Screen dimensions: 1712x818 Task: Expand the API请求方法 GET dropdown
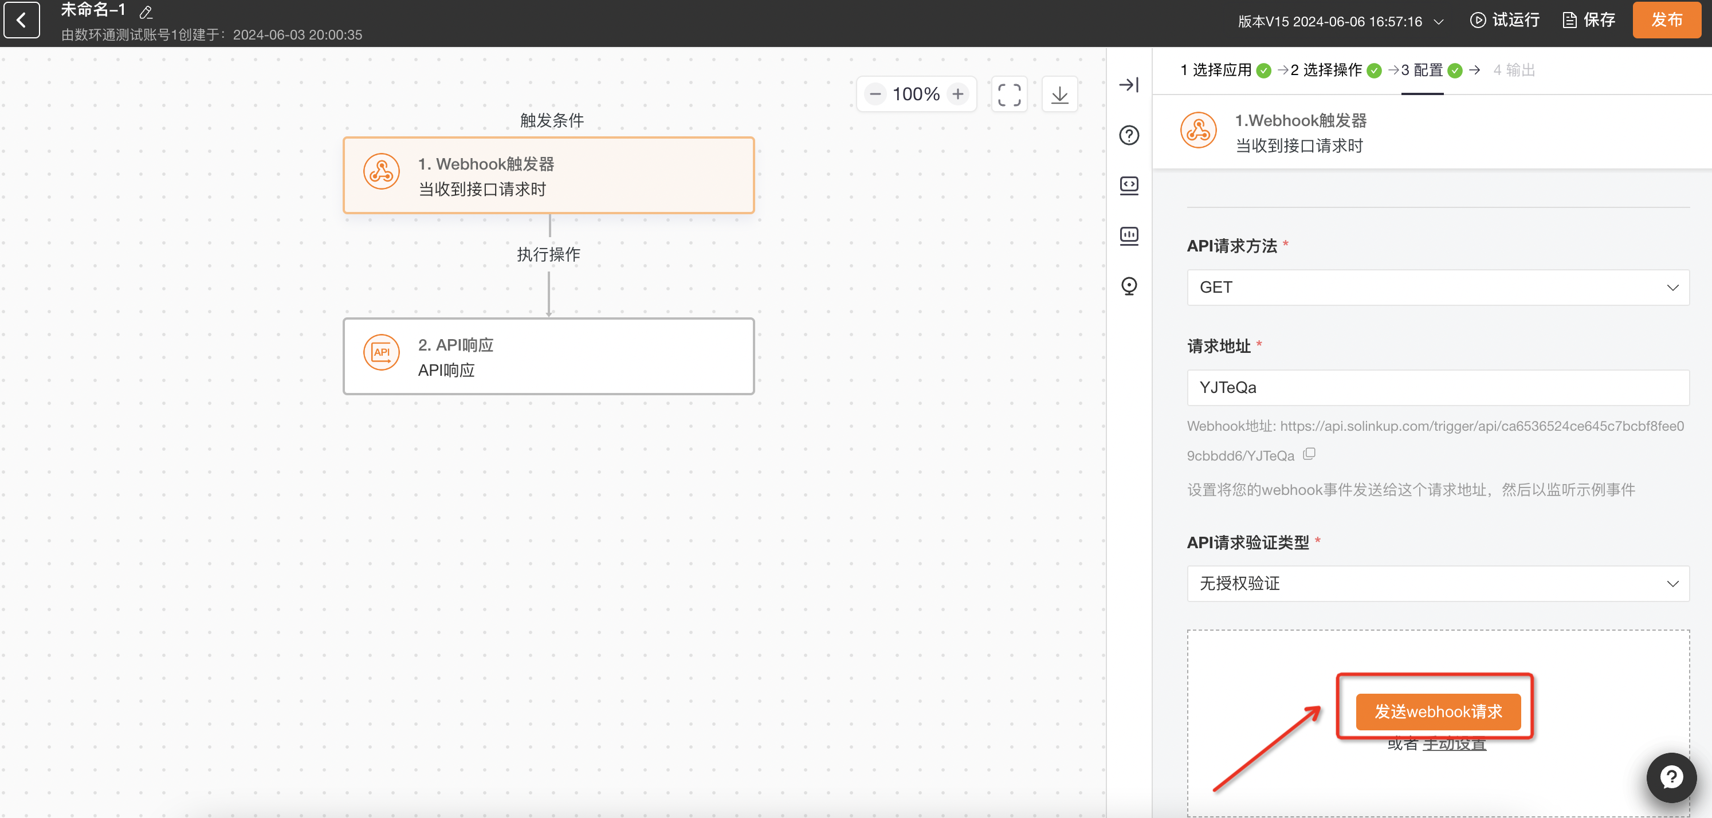tap(1438, 287)
